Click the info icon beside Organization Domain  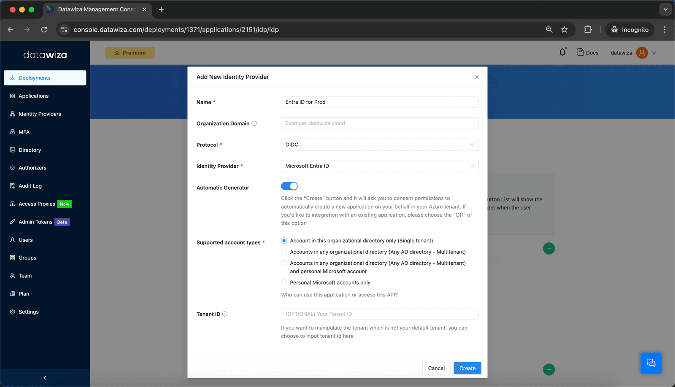click(254, 124)
